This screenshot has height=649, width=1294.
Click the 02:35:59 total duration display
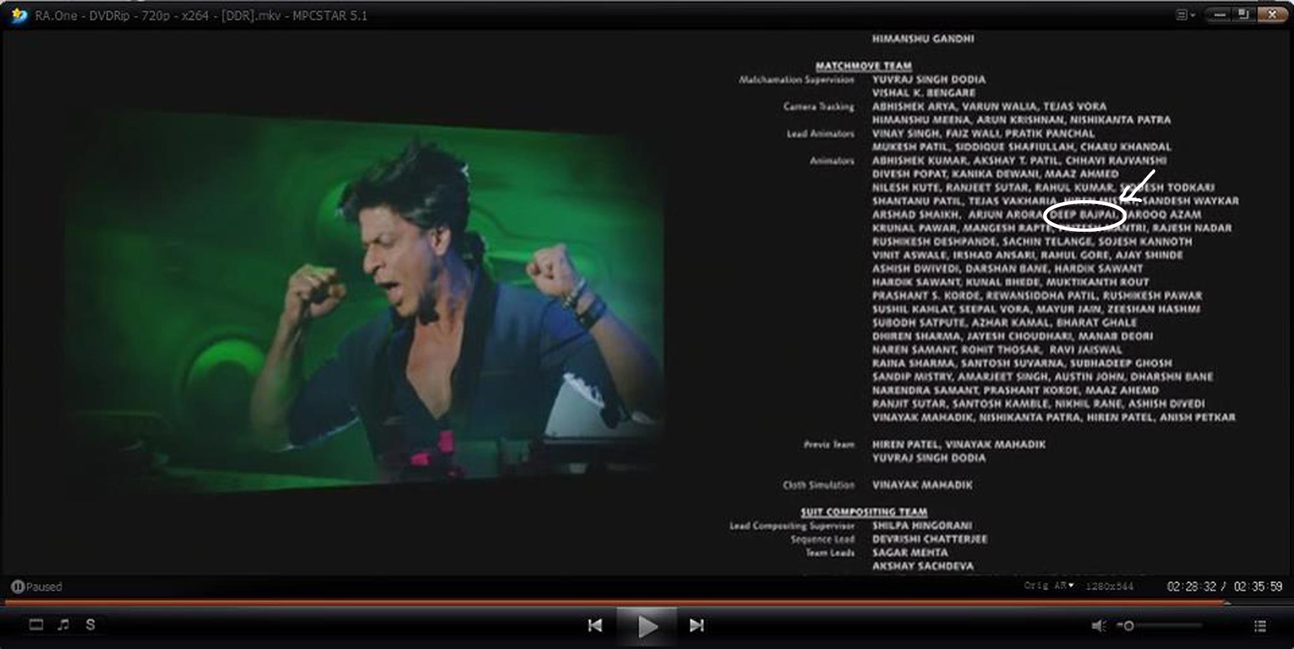[1258, 586]
